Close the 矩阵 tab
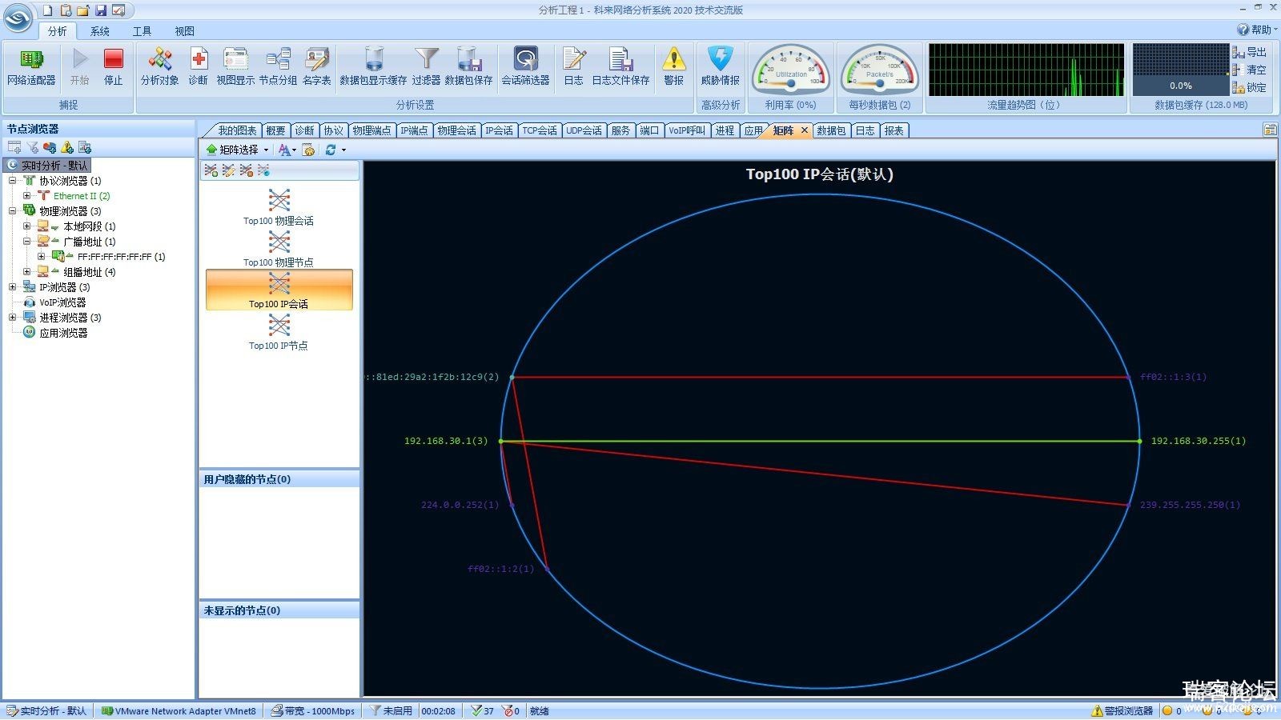 pyautogui.click(x=804, y=130)
